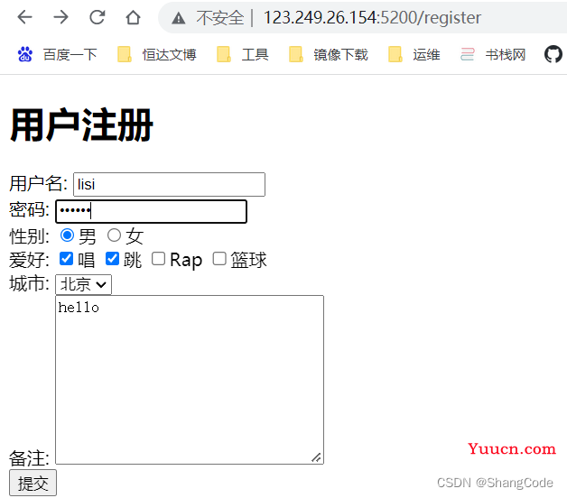
Task: Click the browser forward arrow
Action: (60, 17)
